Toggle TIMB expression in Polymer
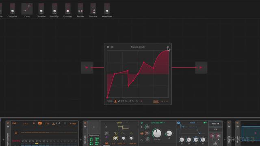The width and height of the screenshot is (260, 146). click(x=97, y=139)
